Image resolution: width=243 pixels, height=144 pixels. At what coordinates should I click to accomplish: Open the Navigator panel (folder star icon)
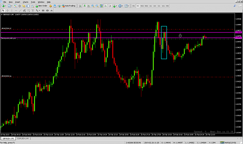coord(24,6)
